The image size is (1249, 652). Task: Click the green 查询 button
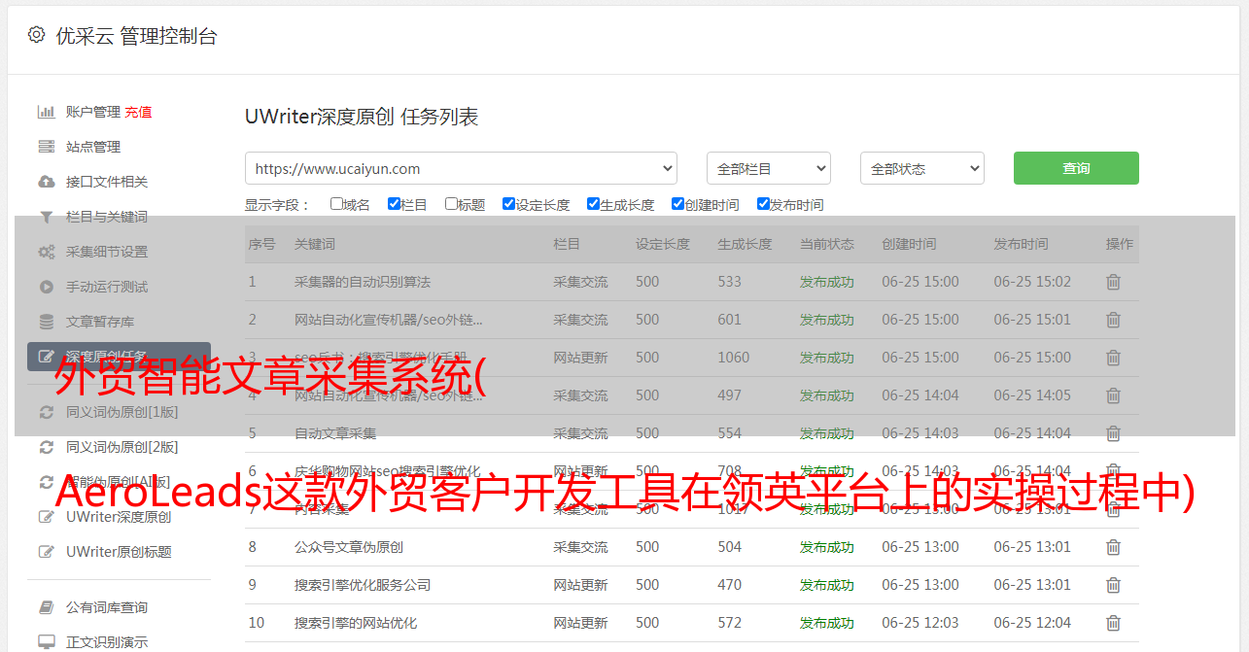pyautogui.click(x=1076, y=168)
